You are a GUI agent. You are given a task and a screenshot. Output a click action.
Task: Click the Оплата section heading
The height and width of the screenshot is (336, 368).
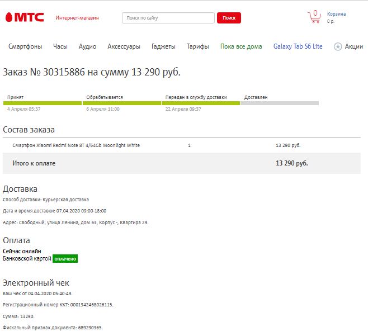point(16,240)
